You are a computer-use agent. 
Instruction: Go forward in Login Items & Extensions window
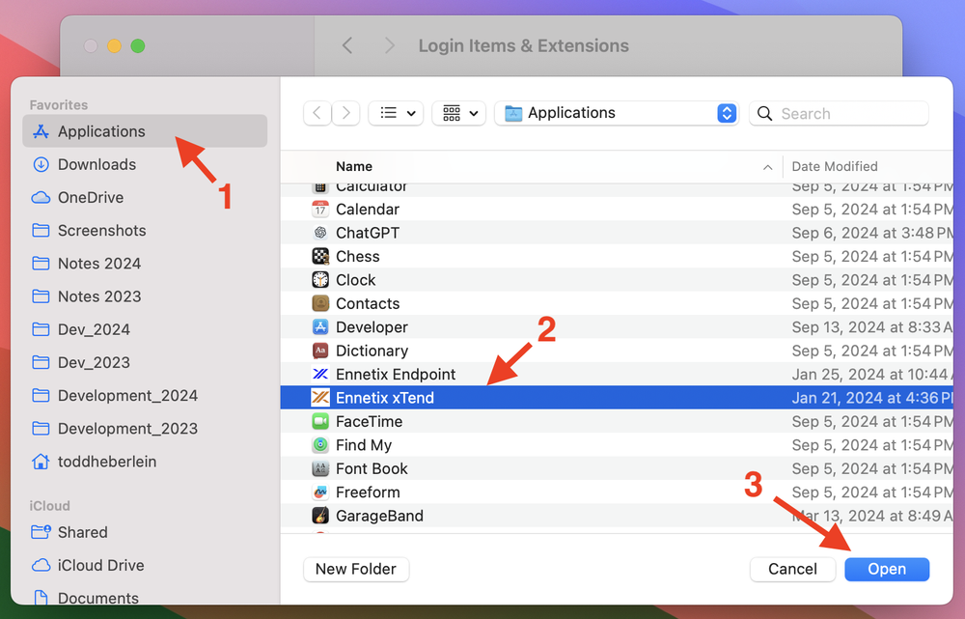click(x=389, y=45)
